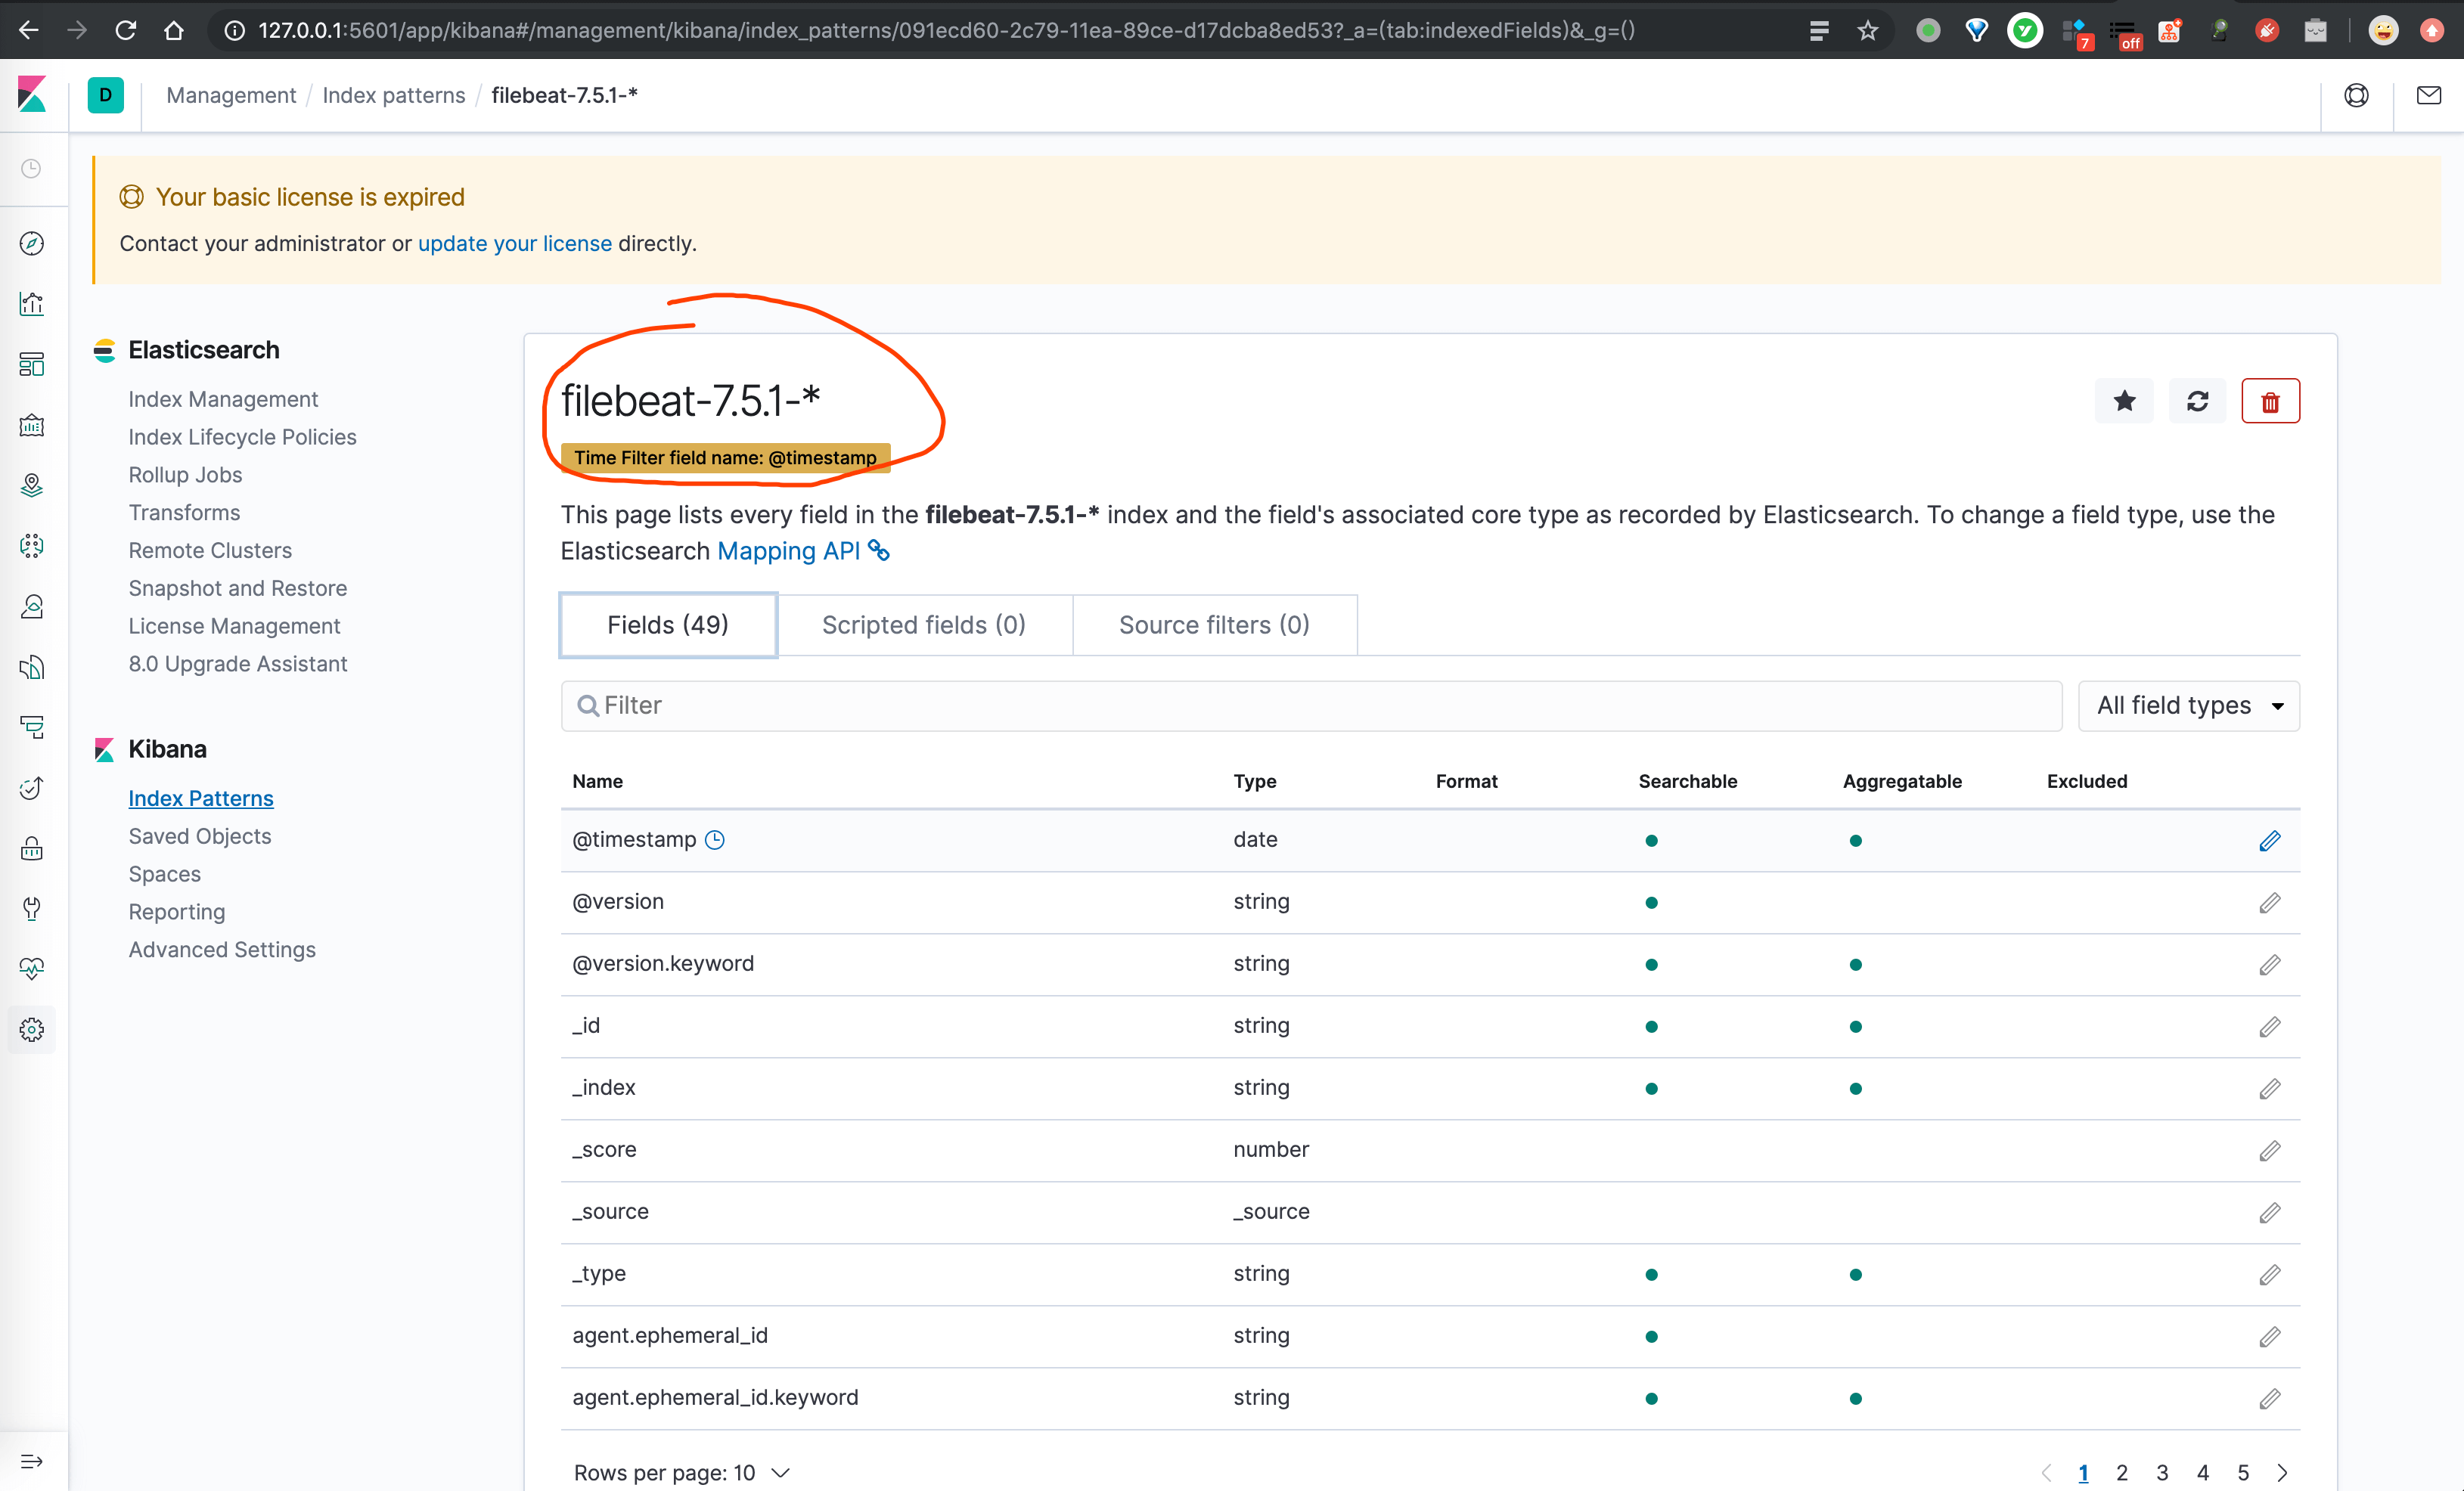
Task: Edit the _score field pencil icon
Action: click(x=2269, y=1150)
